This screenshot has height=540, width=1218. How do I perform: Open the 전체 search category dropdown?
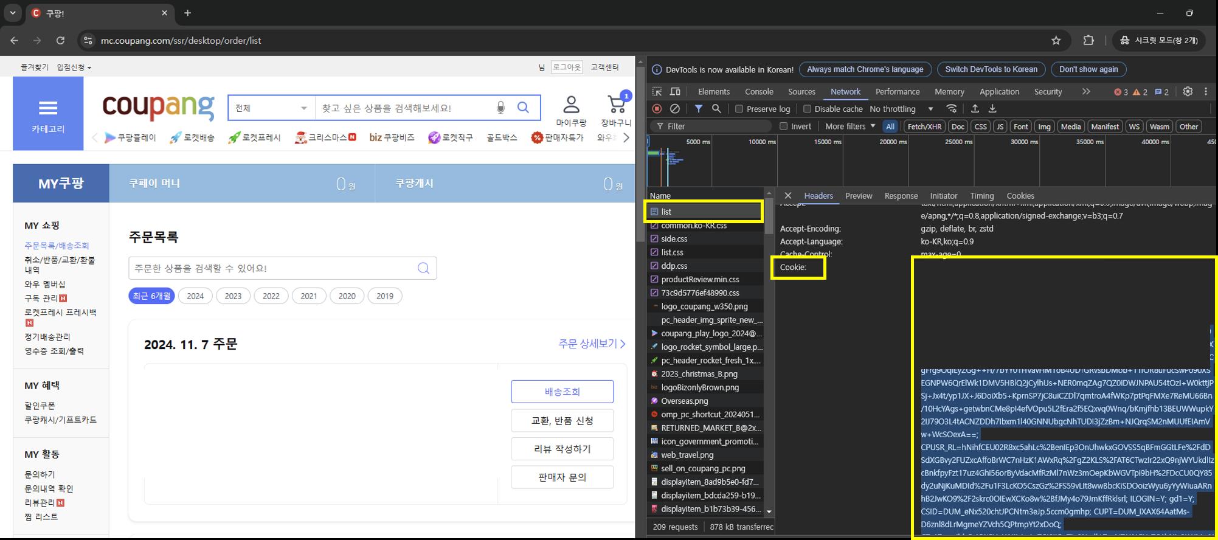(271, 108)
